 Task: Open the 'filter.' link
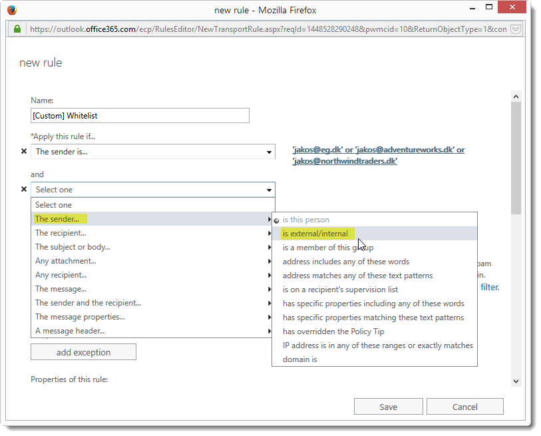[490, 287]
